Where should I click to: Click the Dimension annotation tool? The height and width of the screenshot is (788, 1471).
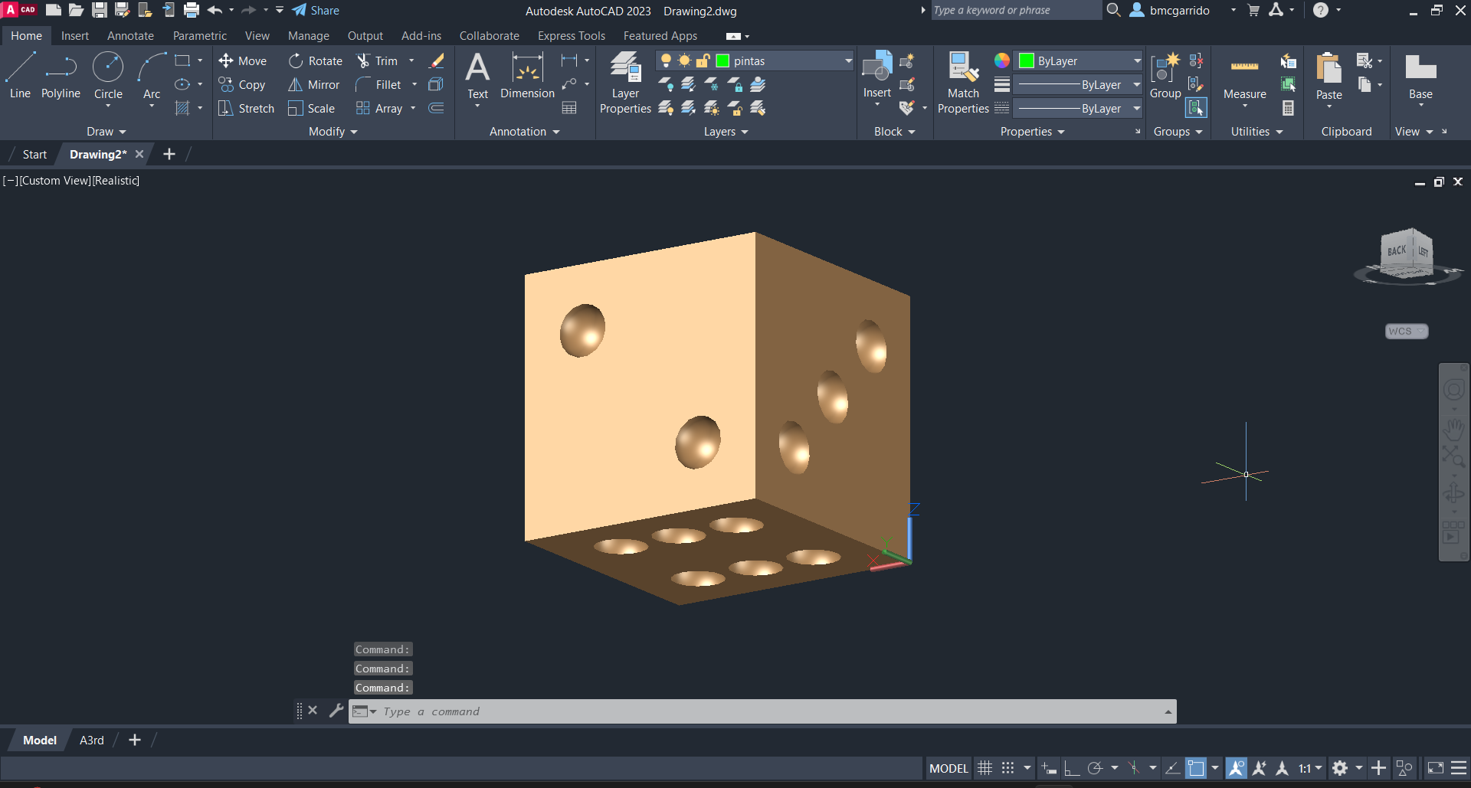(x=527, y=77)
